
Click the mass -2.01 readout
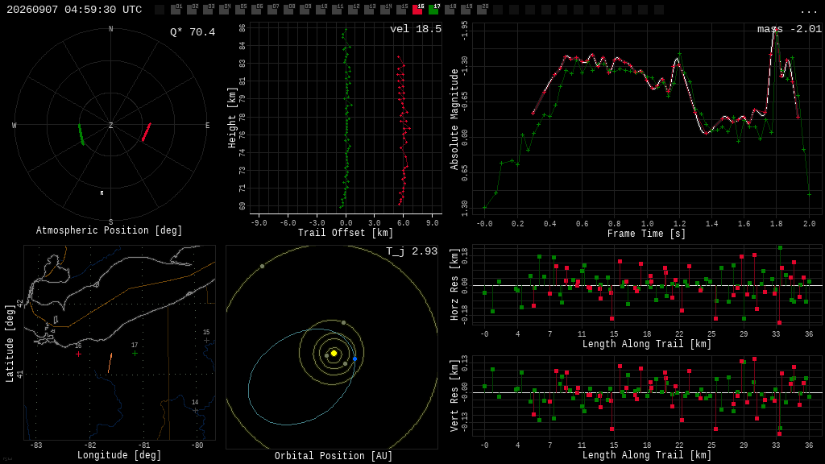pos(790,29)
